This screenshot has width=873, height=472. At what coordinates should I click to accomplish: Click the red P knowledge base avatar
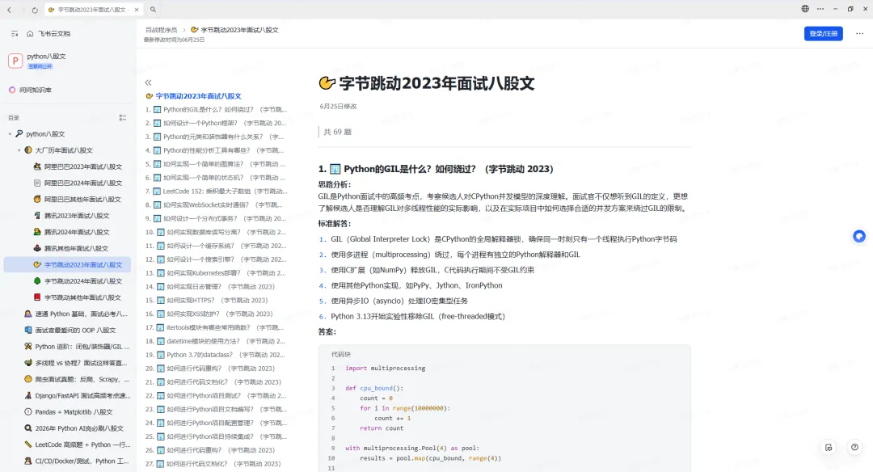coord(15,60)
